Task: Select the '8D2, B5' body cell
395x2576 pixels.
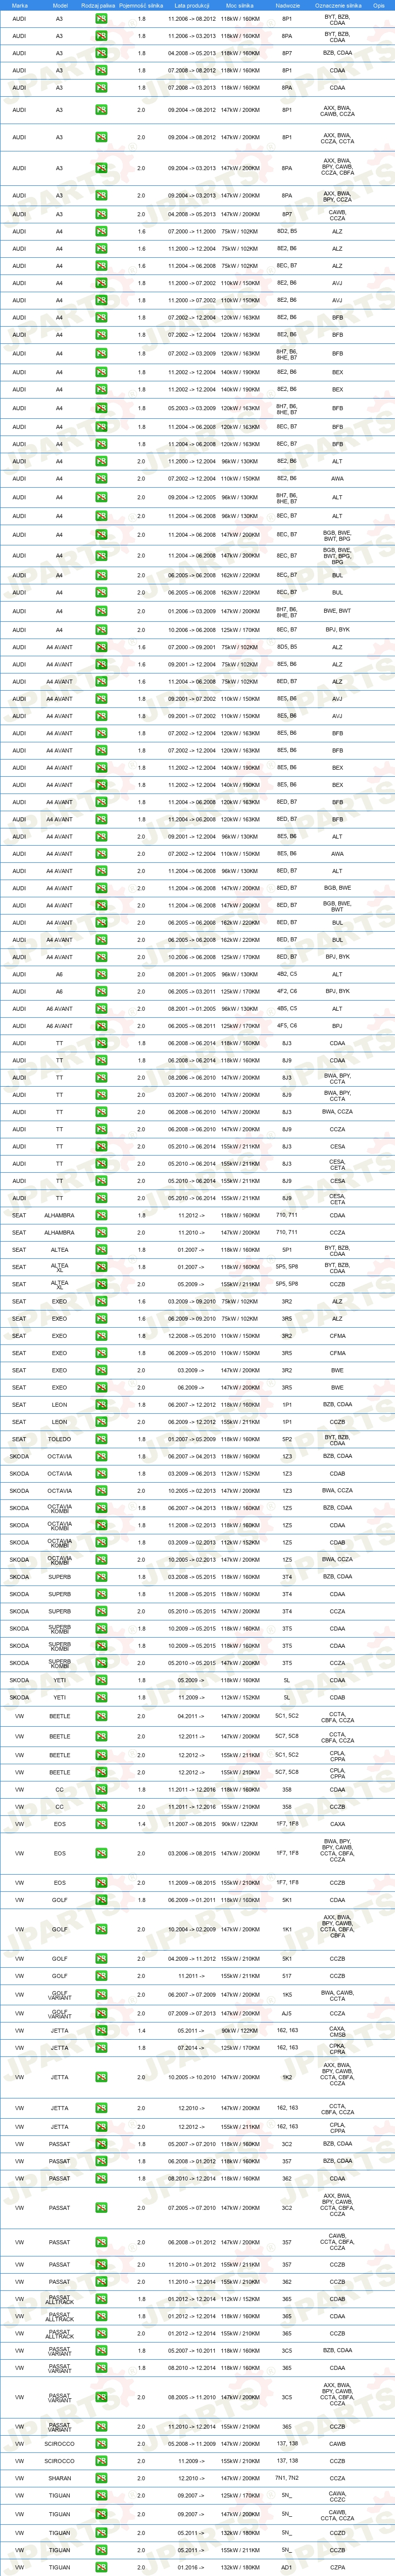Action: (x=287, y=231)
